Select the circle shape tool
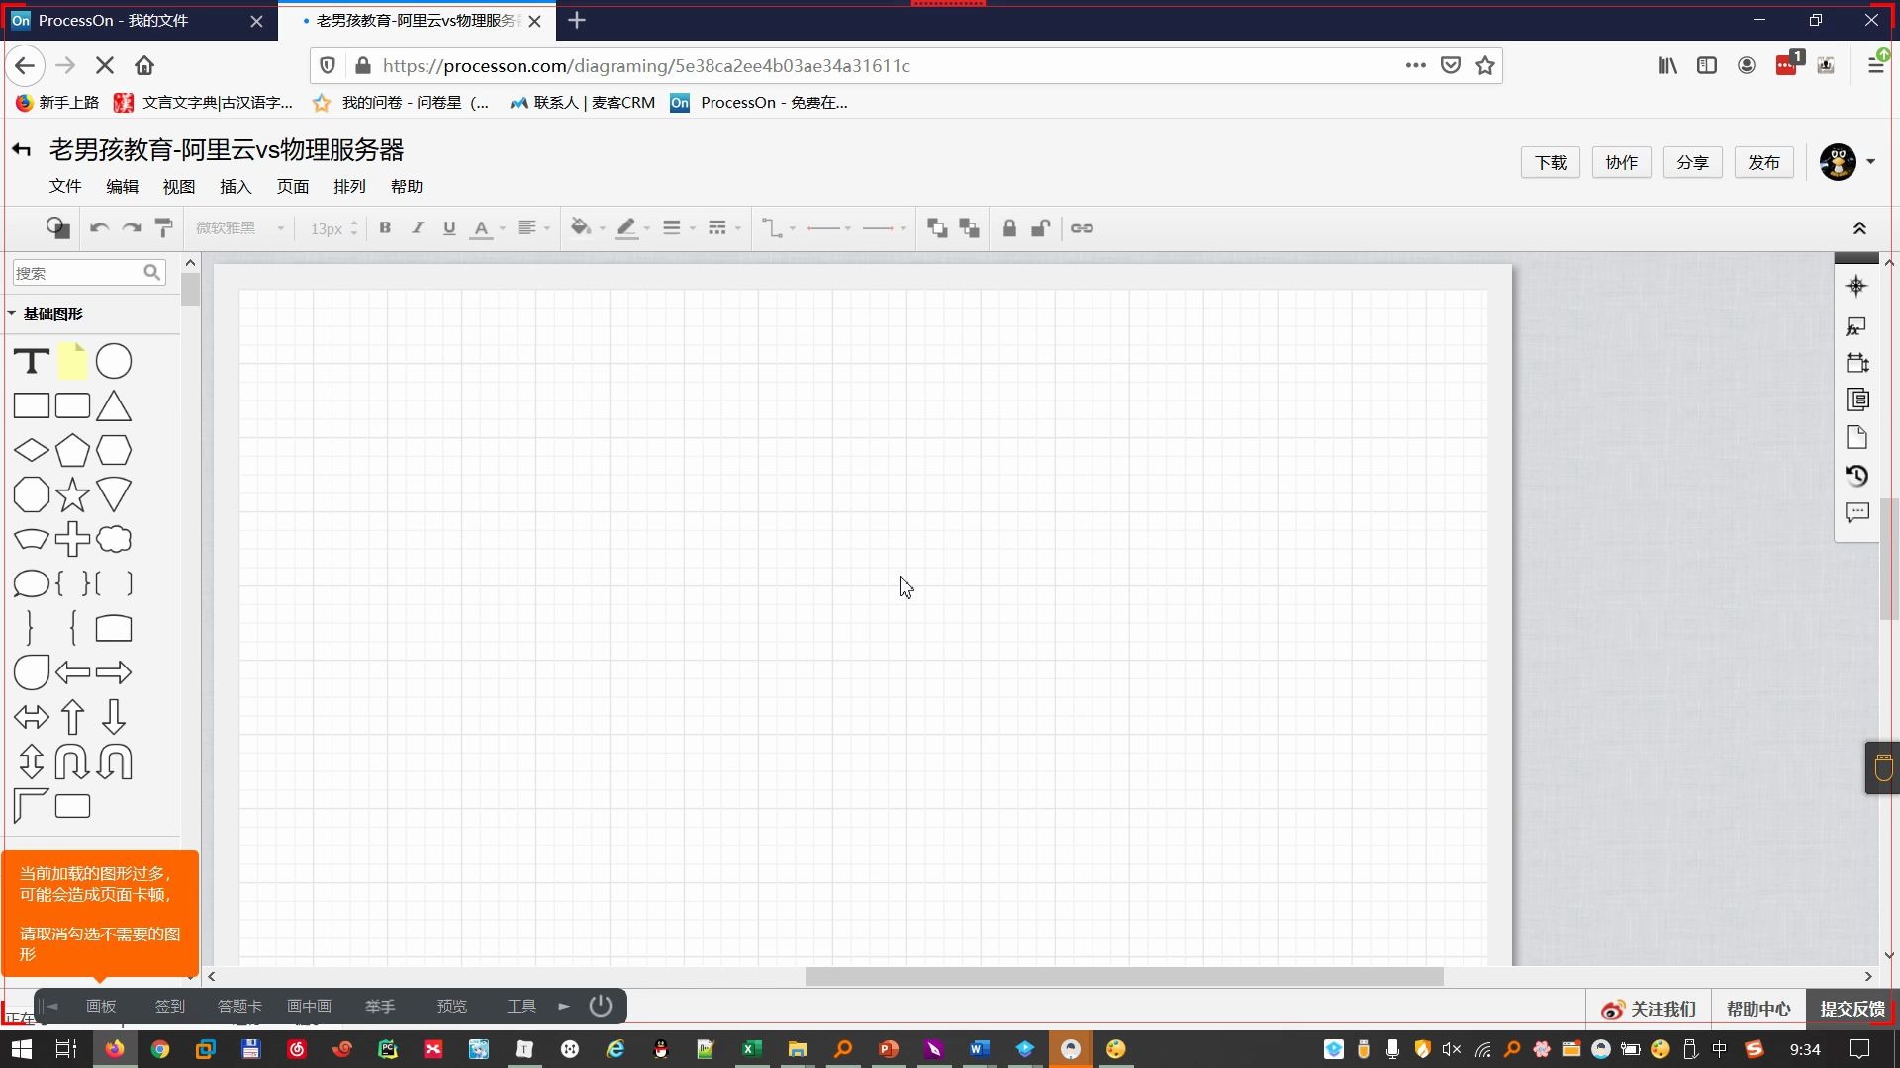Image resolution: width=1900 pixels, height=1068 pixels. pos(114,360)
